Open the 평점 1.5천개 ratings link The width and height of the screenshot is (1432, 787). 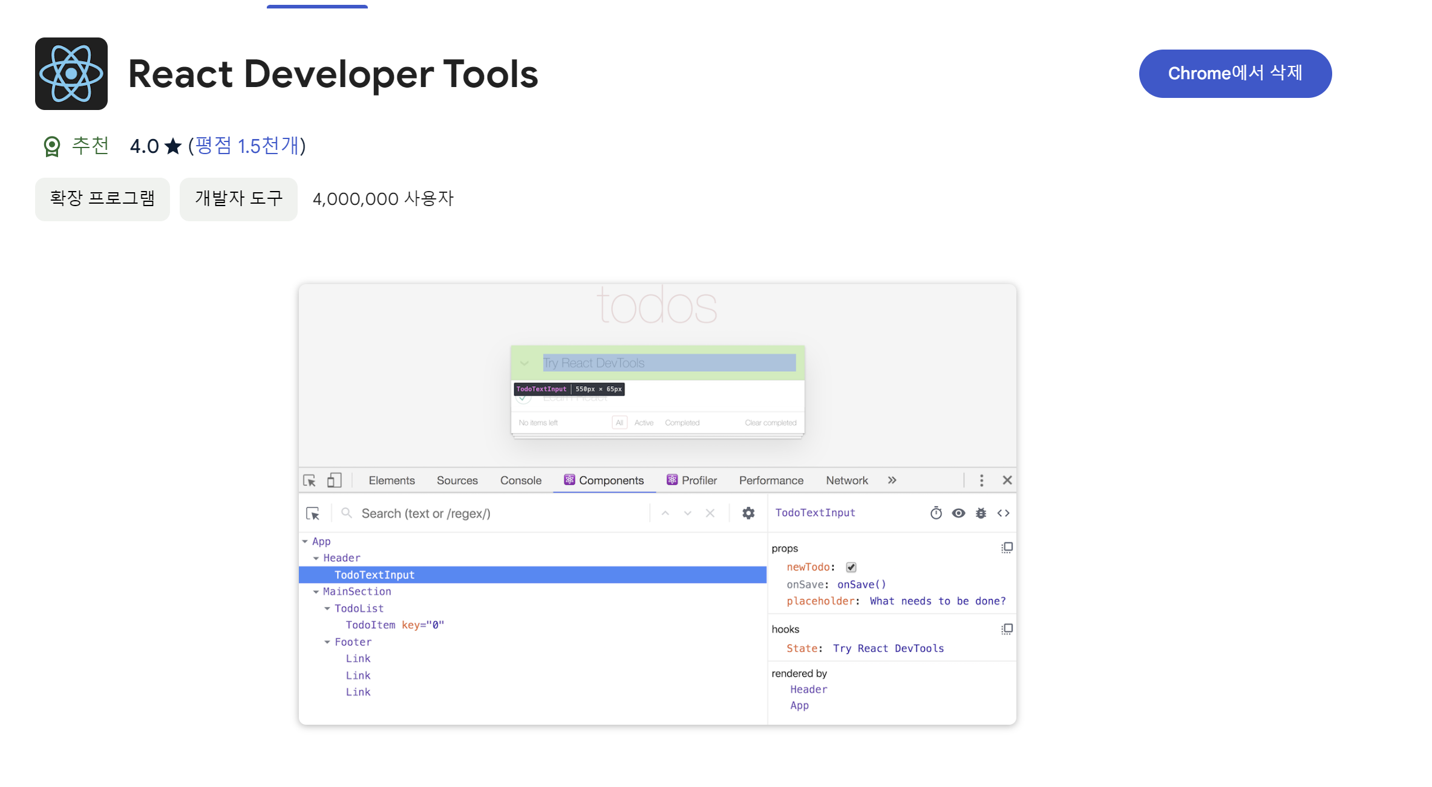[x=247, y=146]
